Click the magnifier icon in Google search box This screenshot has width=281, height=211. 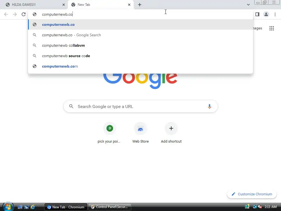click(x=71, y=106)
